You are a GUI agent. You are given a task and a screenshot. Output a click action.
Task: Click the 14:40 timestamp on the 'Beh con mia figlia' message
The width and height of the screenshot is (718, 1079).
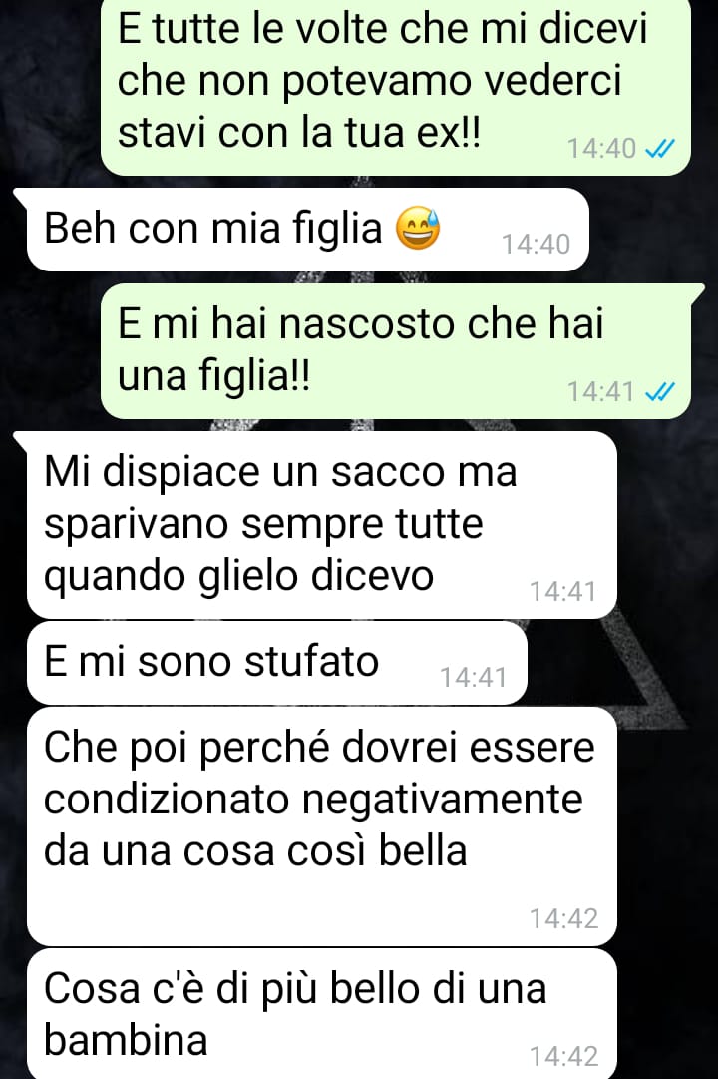click(536, 244)
